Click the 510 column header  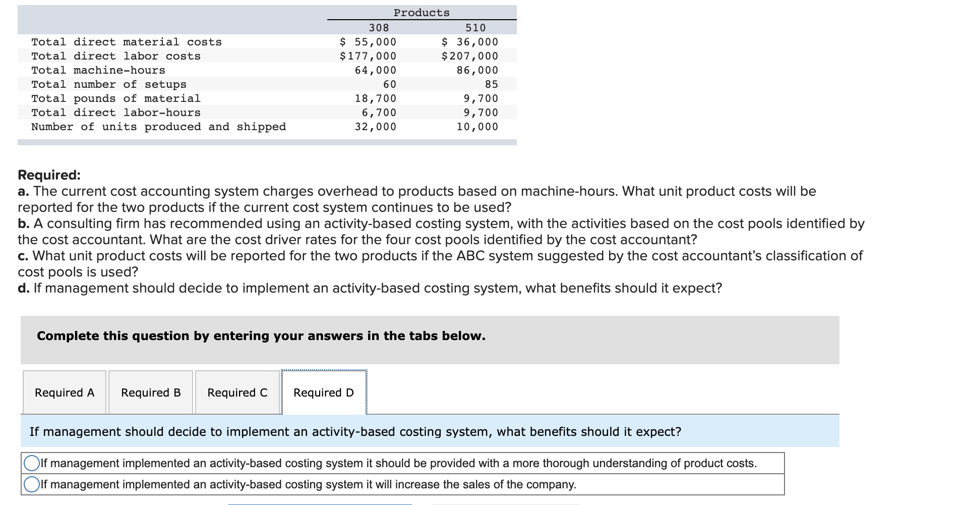476,27
